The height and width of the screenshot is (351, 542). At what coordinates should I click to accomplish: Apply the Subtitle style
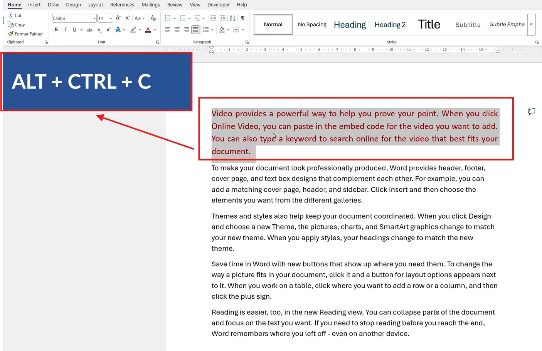(468, 24)
